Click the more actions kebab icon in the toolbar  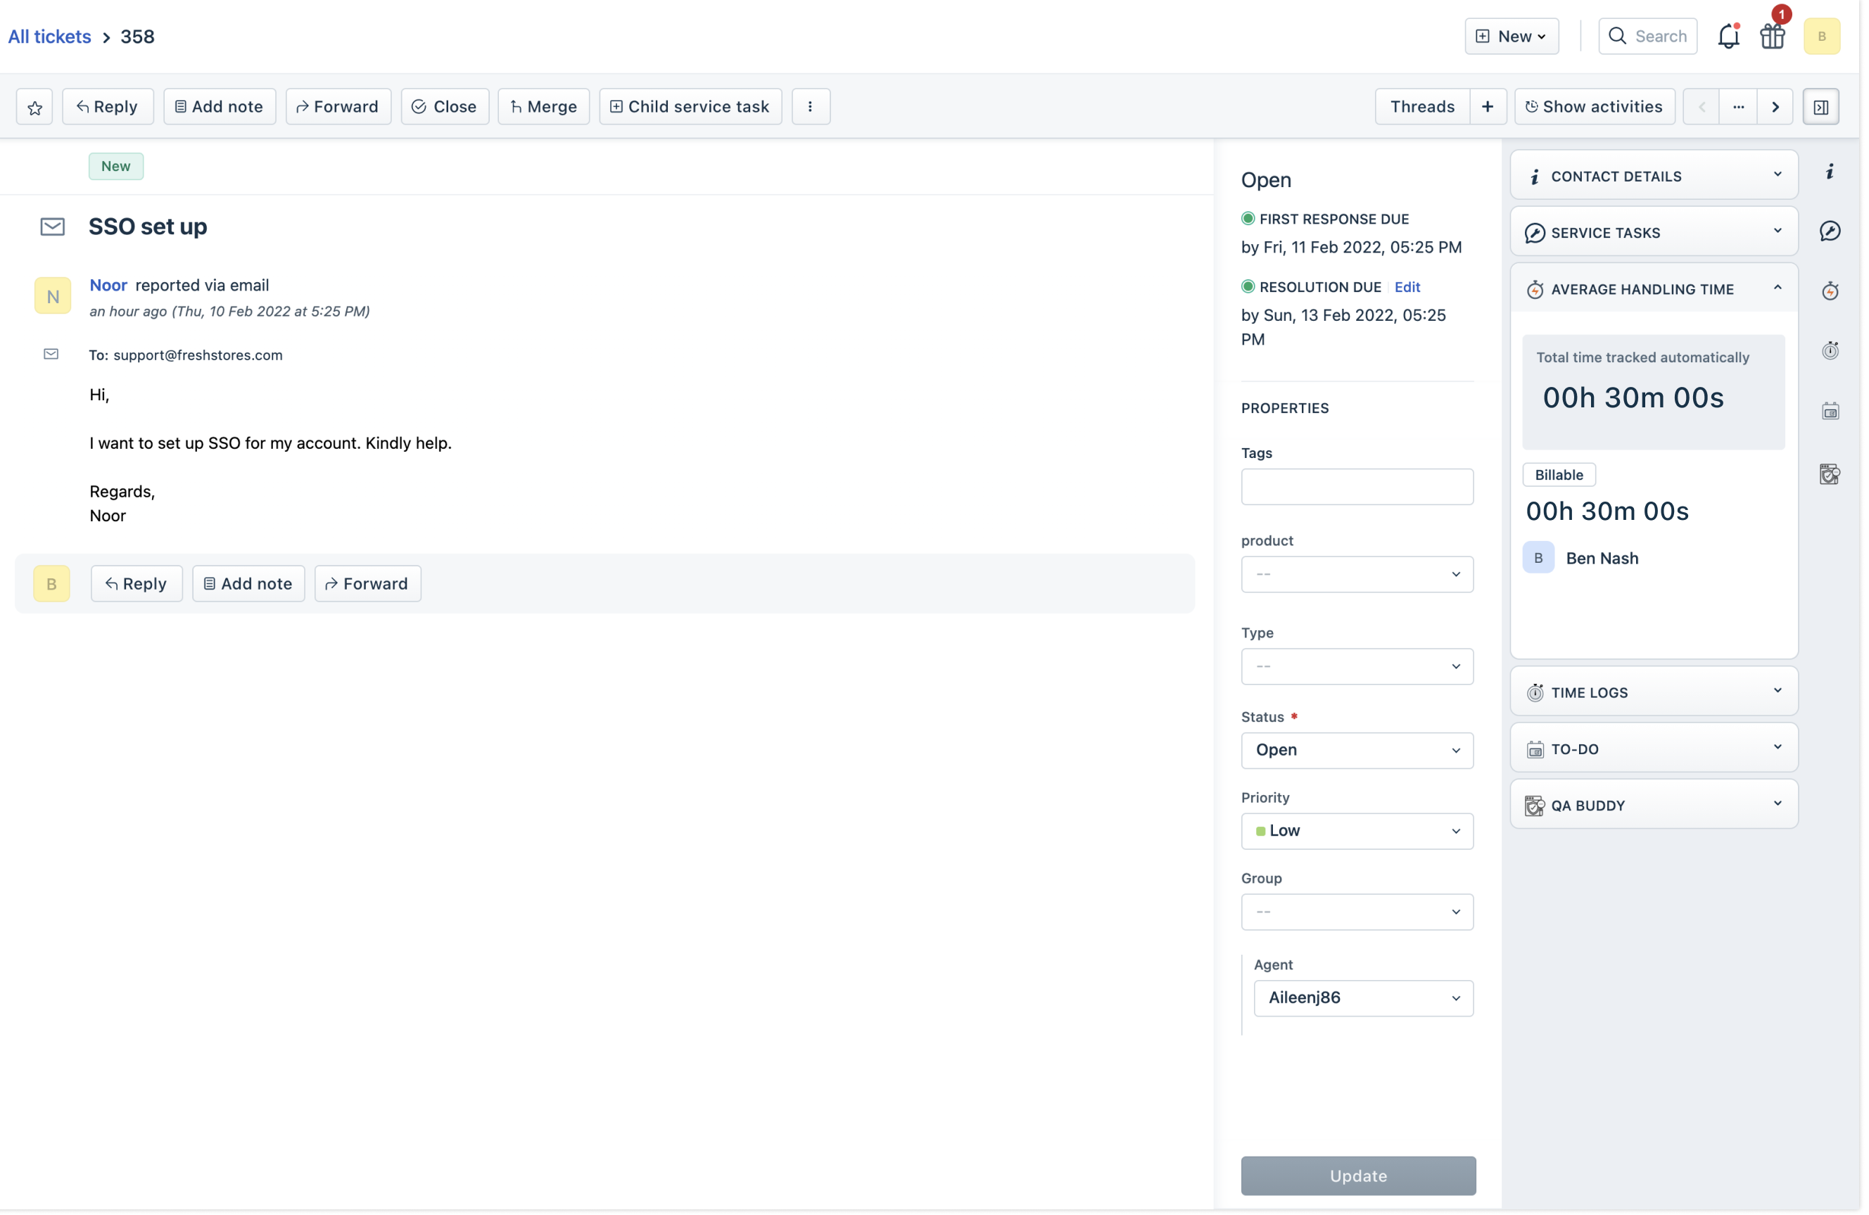click(811, 107)
